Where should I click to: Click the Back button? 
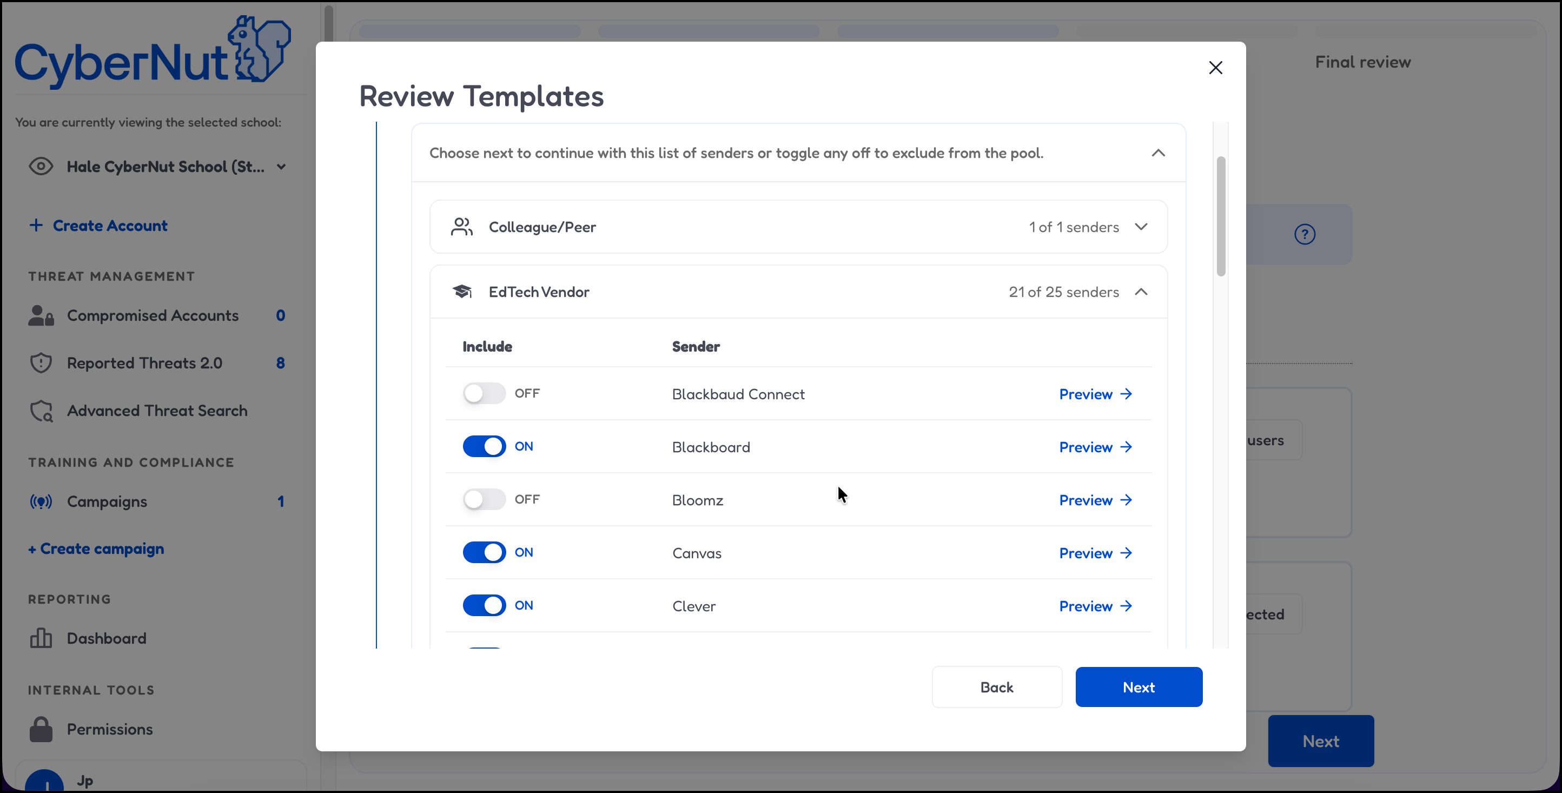click(997, 687)
